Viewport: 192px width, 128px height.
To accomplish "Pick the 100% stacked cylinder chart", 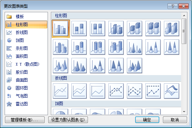I will click(x=97, y=47).
